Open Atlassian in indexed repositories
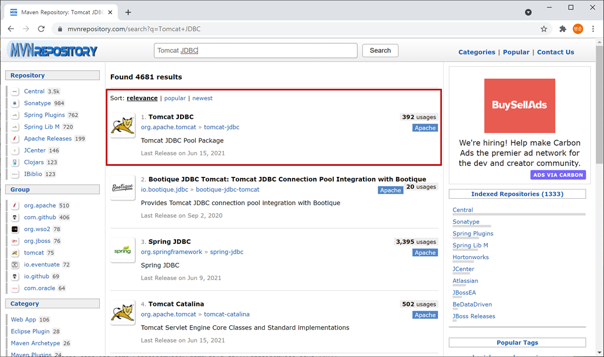This screenshot has width=604, height=357. [x=465, y=281]
